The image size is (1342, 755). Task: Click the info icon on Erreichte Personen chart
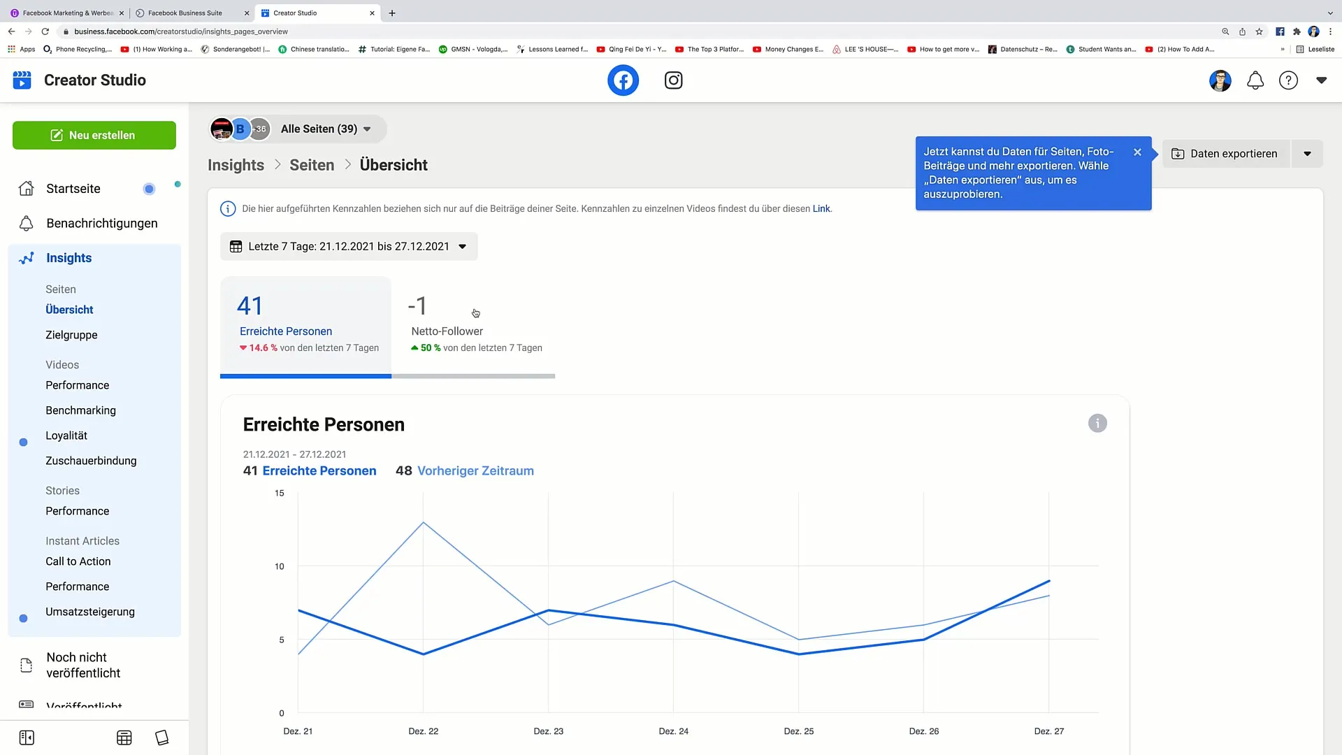pos(1098,423)
